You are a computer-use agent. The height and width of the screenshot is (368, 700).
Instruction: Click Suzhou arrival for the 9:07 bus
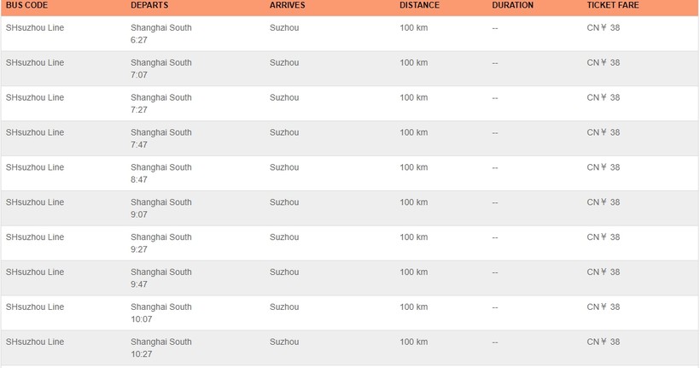tap(284, 202)
